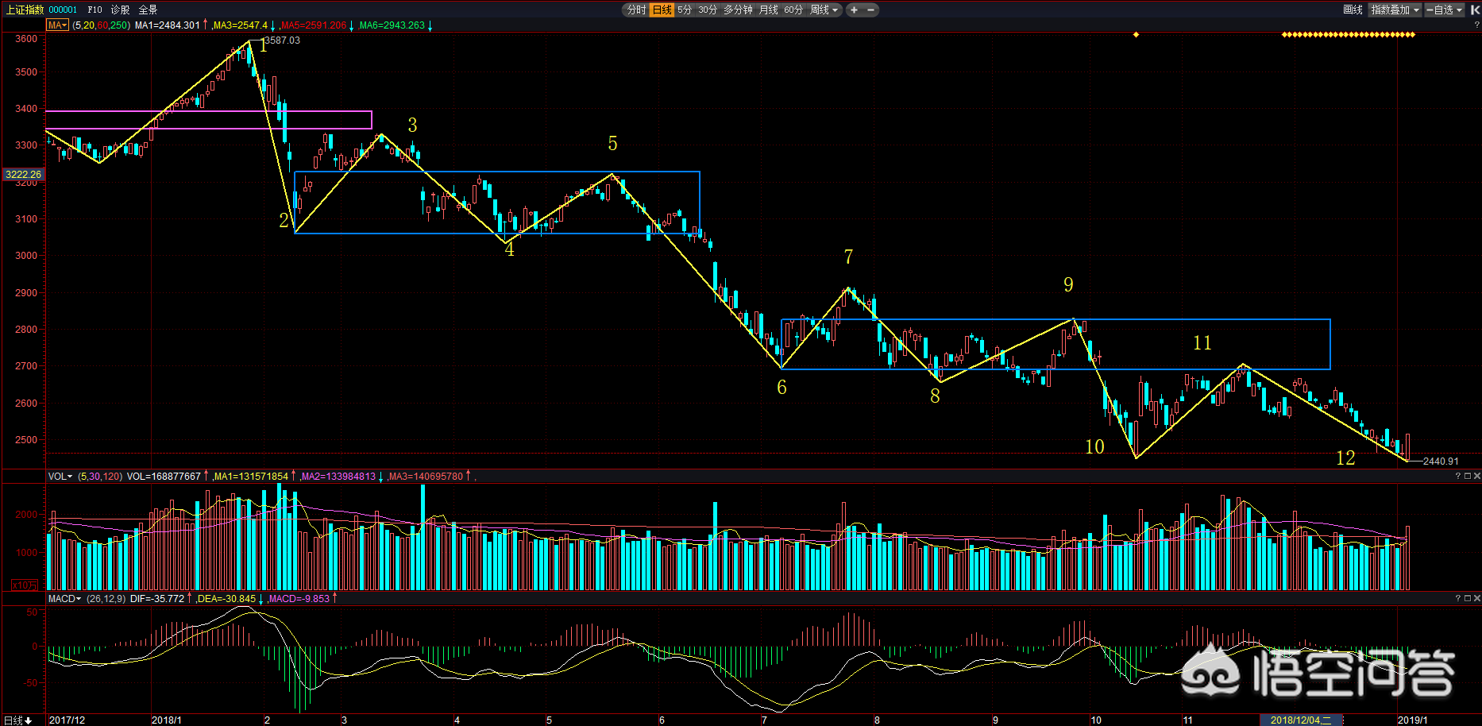Open the VOL indicator dropdown
Screen dimensions: 1482x726
point(60,477)
